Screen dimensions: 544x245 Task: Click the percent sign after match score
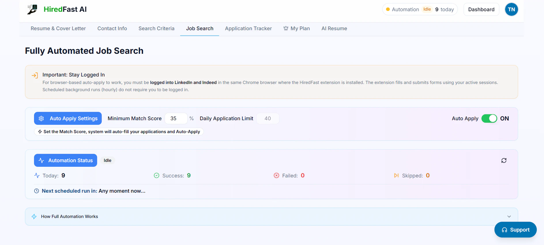pos(191,118)
